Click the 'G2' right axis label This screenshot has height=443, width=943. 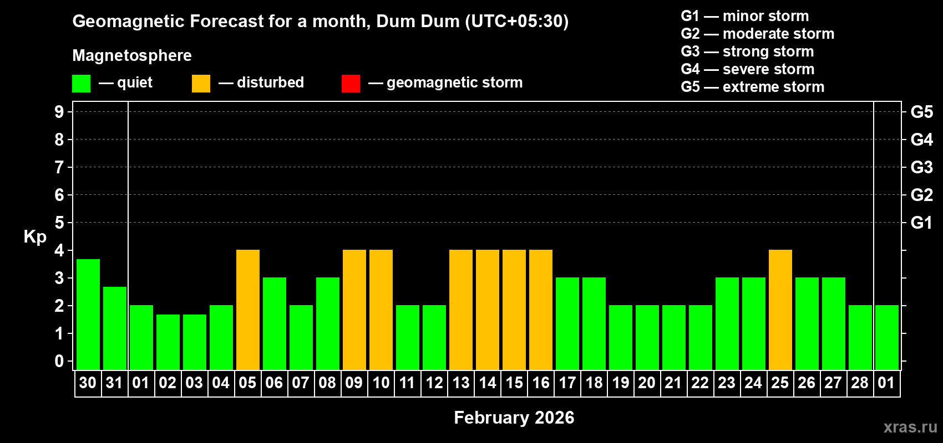click(x=922, y=195)
